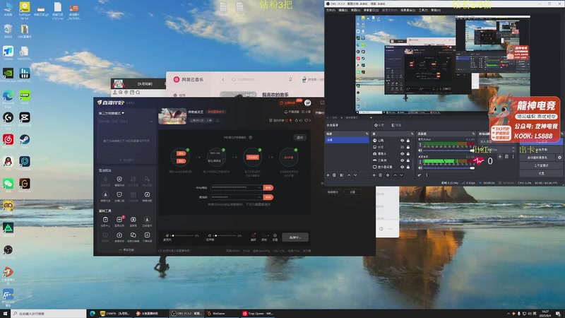Screen dimensions: 565x318
Task: Add a new scene in OBS Scenes panel
Action: point(328,175)
